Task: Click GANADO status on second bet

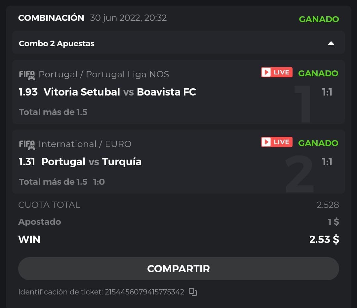Action: (318, 143)
